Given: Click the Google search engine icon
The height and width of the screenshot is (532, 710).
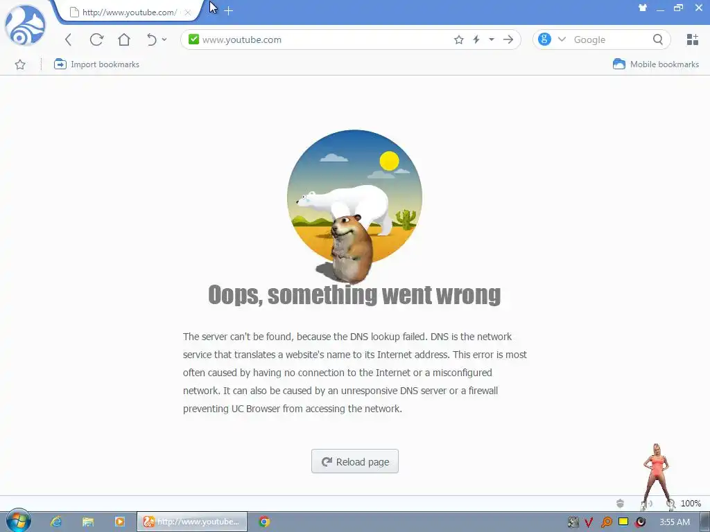Looking at the screenshot, I should click(545, 39).
